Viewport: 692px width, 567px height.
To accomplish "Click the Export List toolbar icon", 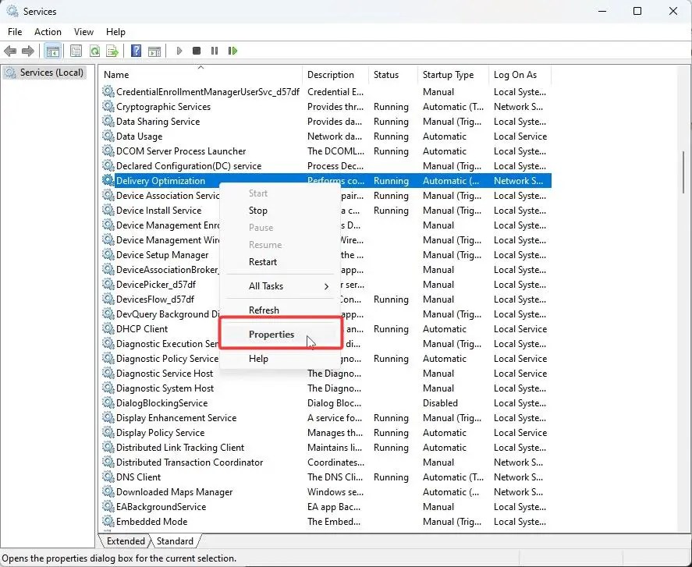I will pyautogui.click(x=112, y=51).
